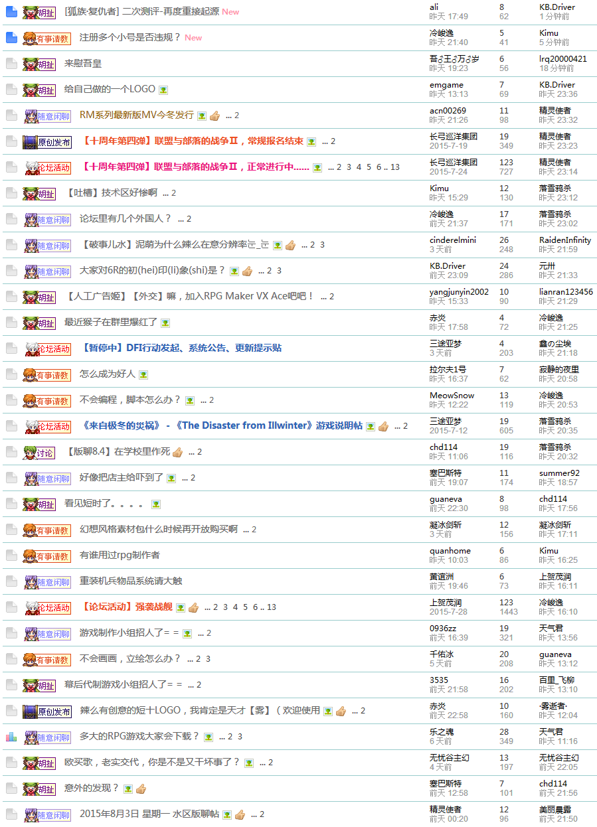
Task: Go to page 13 of 正常进行中 thread
Action: [395, 167]
